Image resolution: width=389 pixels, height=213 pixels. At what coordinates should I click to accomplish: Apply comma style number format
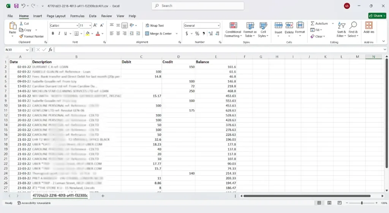[204, 33]
